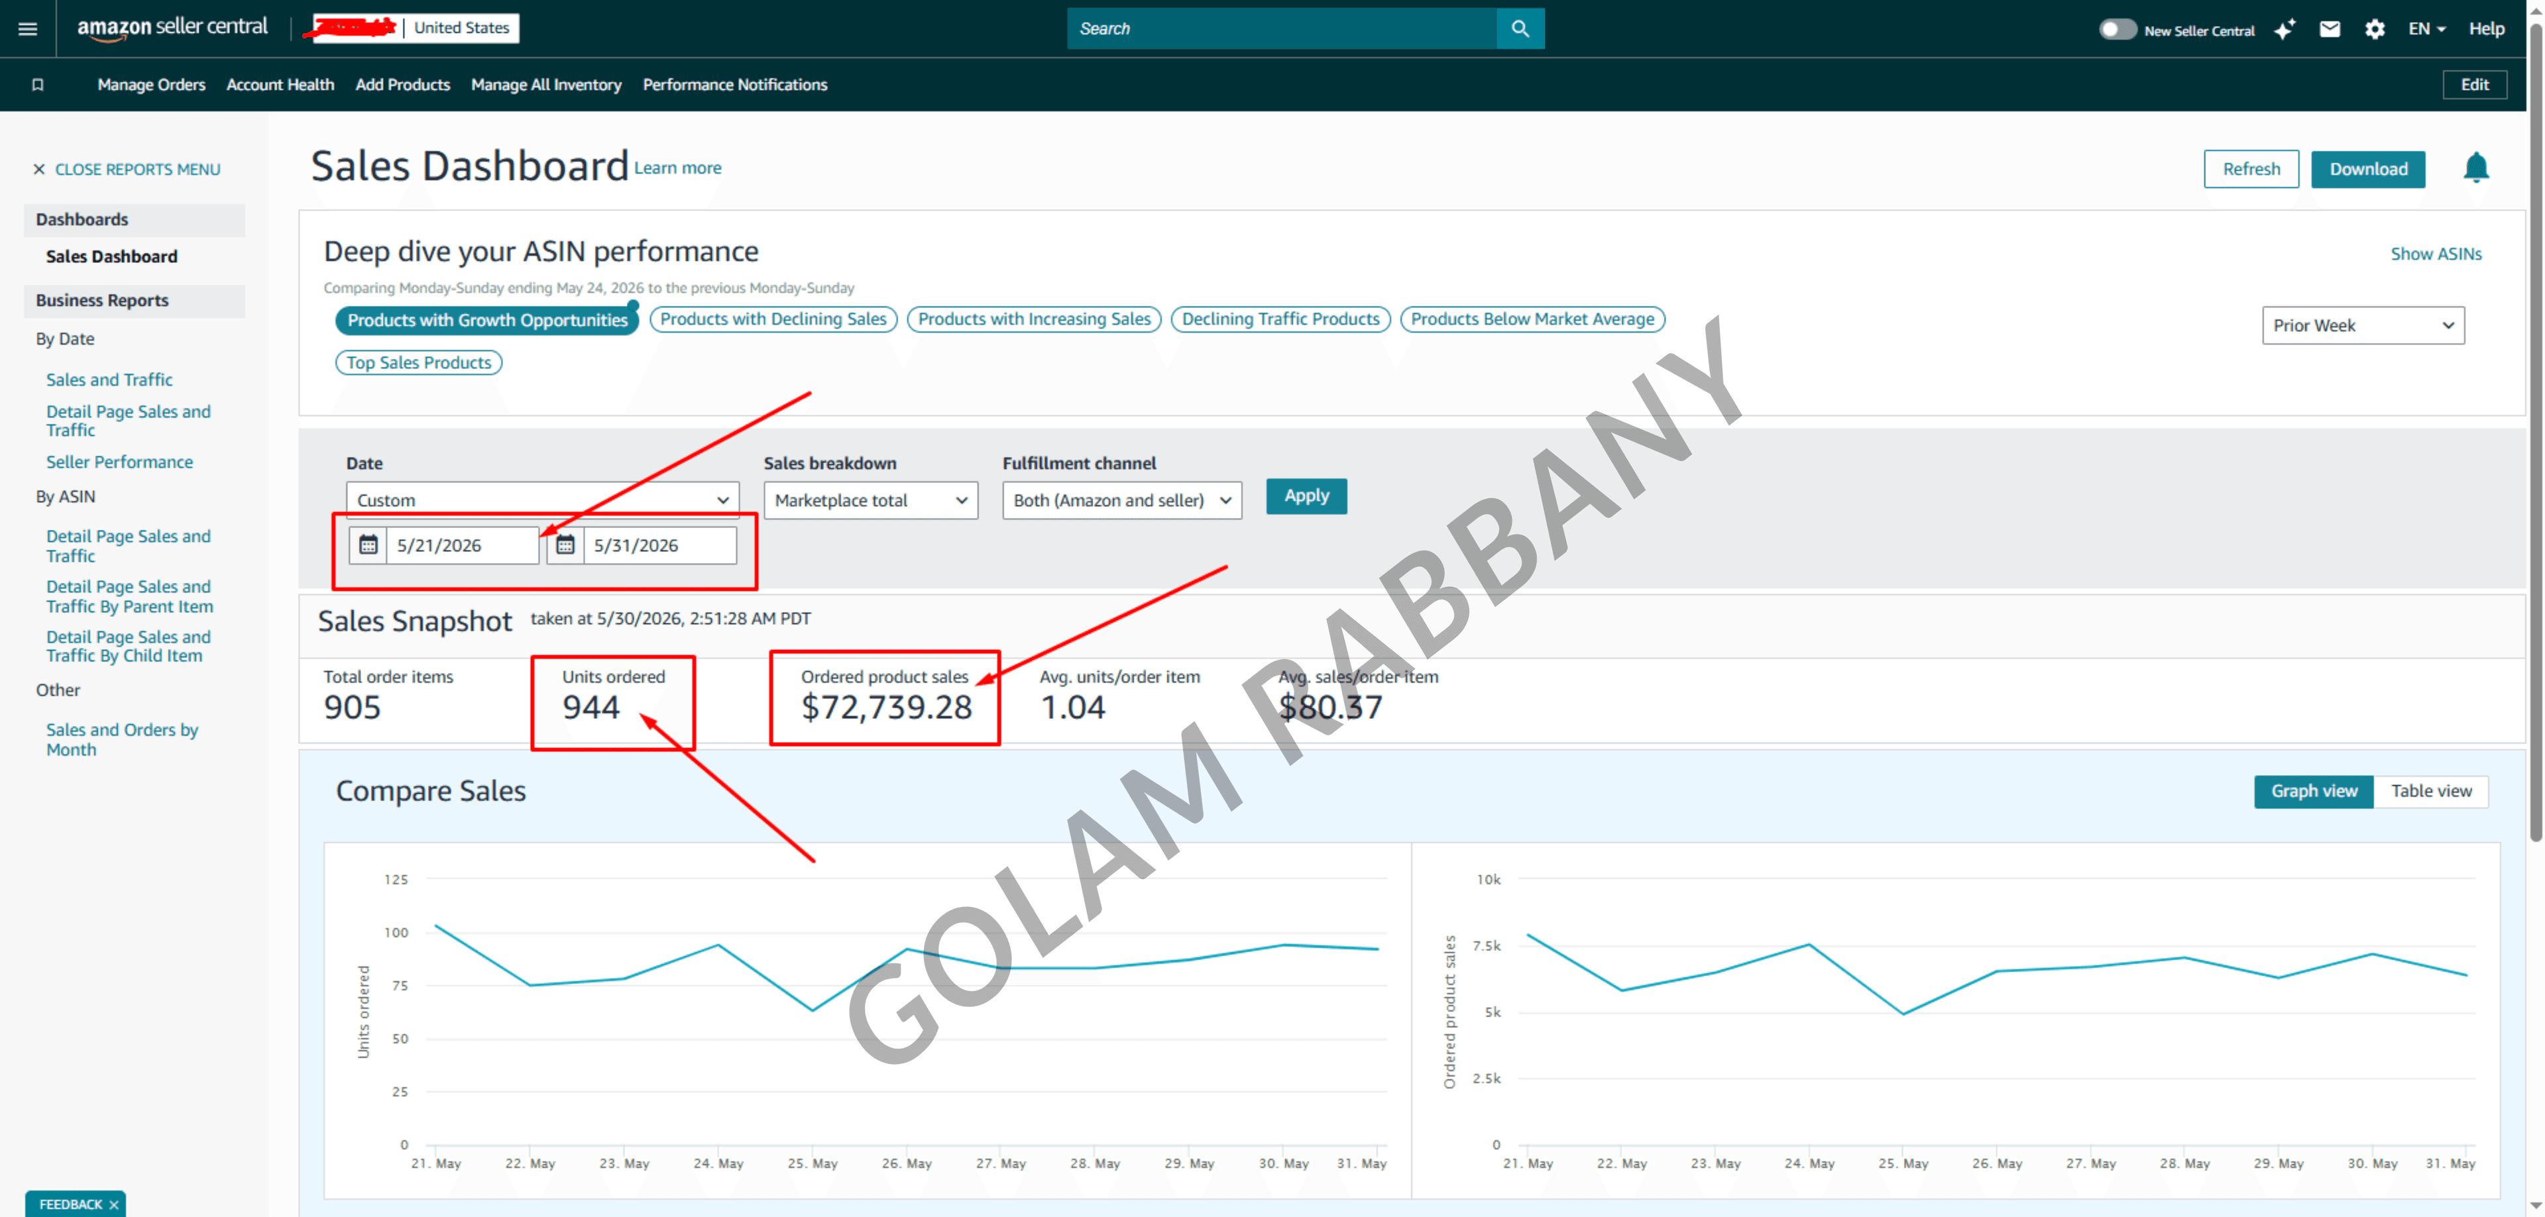Open Detail Page Sales and Traffic By Parent Item
This screenshot has height=1217, width=2545.
[x=129, y=597]
